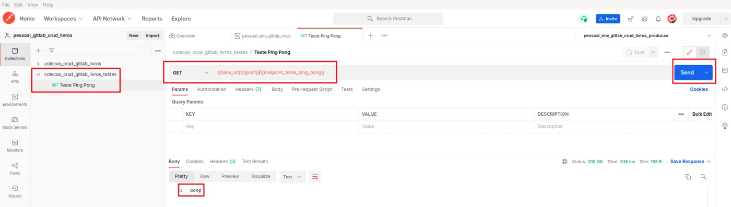Open the Mock Servers sidebar panel
Viewport: 731px width, 207px height.
click(x=15, y=123)
